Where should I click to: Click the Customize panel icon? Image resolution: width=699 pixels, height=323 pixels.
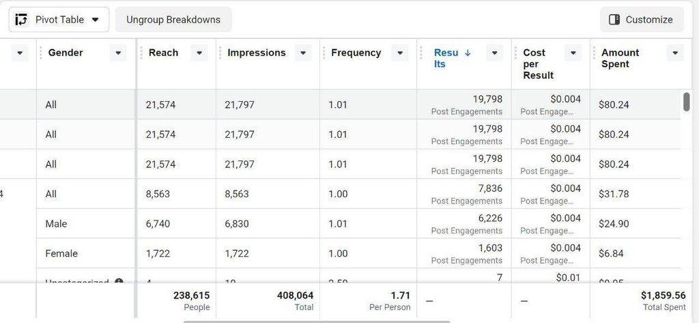(614, 20)
